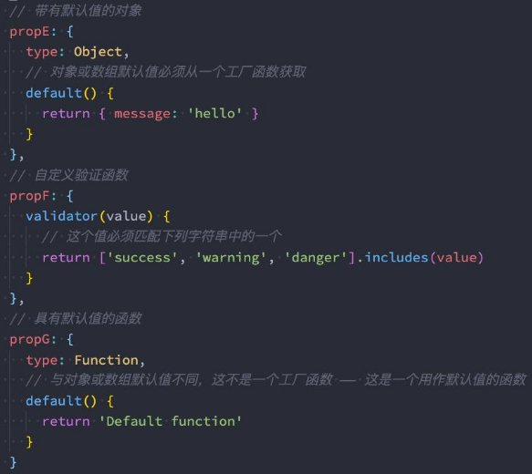Click the validator function name
The image size is (532, 474).
click(x=61, y=216)
